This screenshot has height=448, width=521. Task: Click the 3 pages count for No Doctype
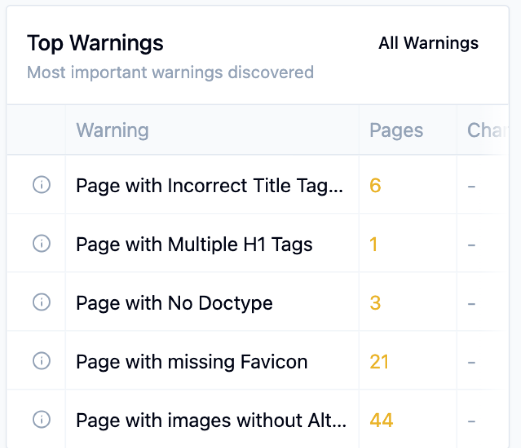[x=375, y=303]
